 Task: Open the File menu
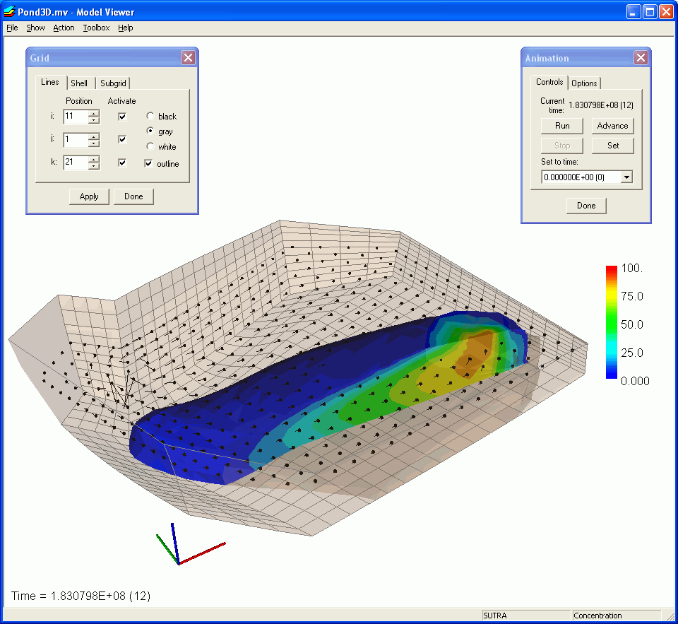(x=12, y=28)
